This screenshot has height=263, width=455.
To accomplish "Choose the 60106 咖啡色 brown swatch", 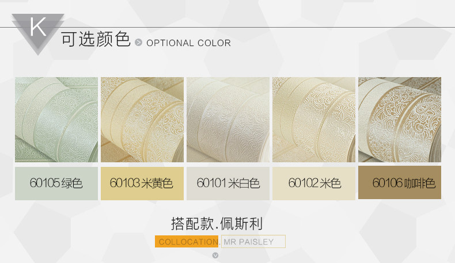I will [x=400, y=182].
